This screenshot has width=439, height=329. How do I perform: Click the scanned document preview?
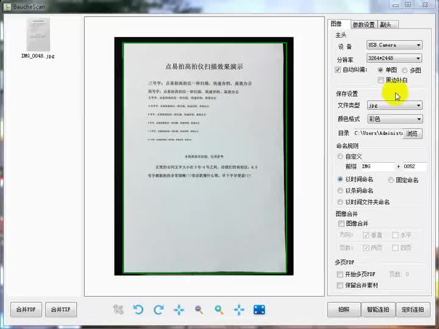pyautogui.click(x=204, y=156)
